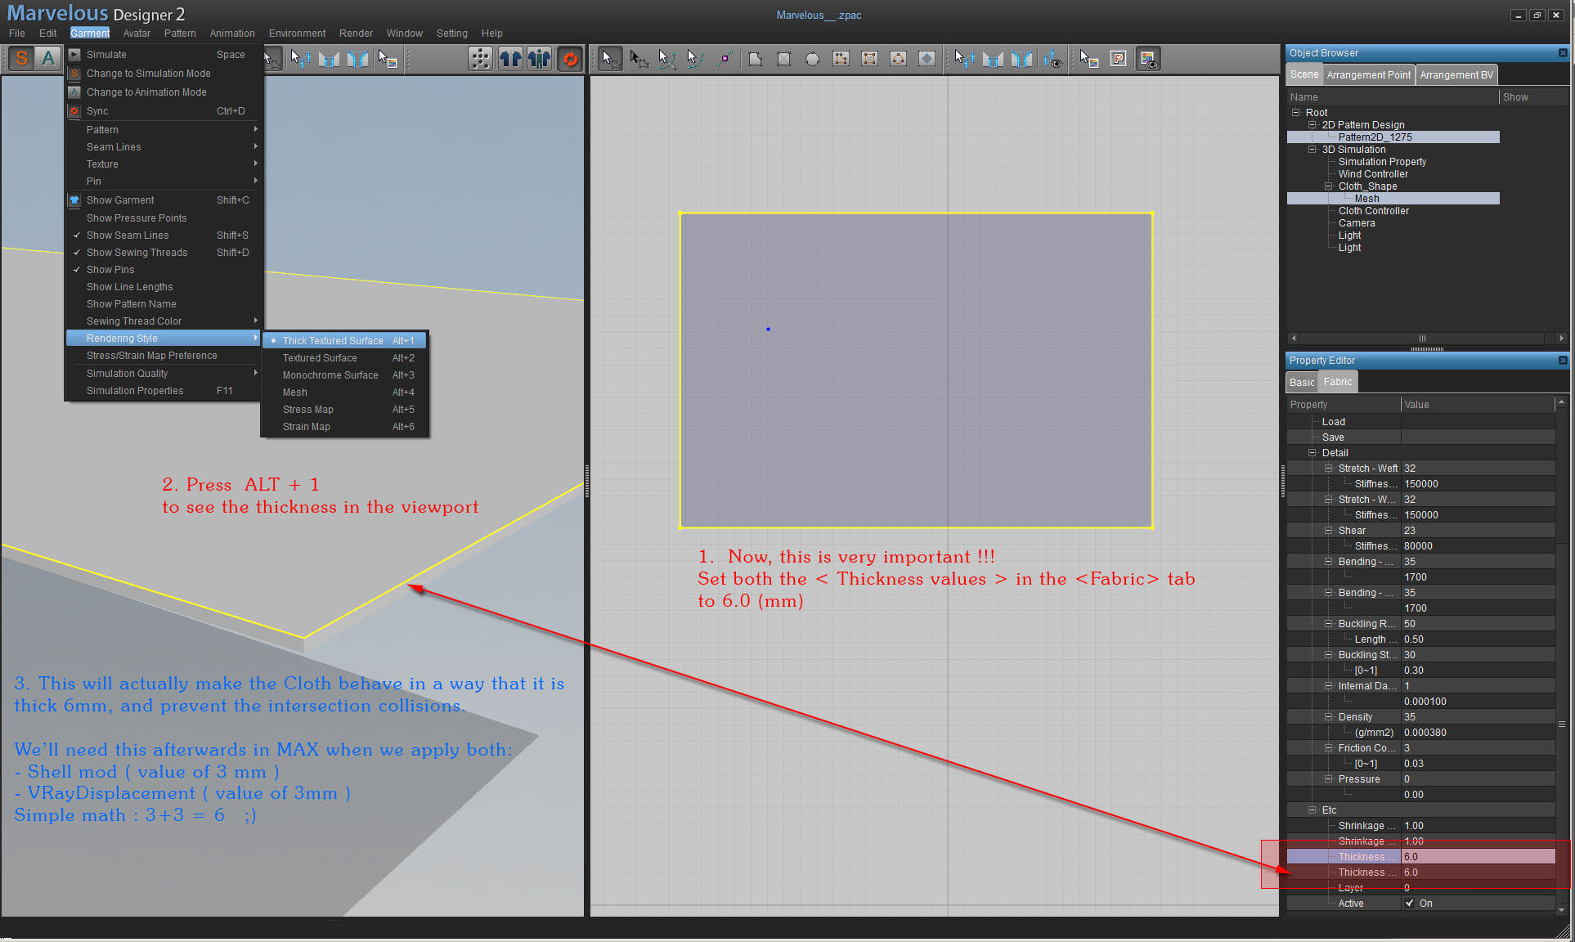Select the Edit Curvature tool

point(667,59)
